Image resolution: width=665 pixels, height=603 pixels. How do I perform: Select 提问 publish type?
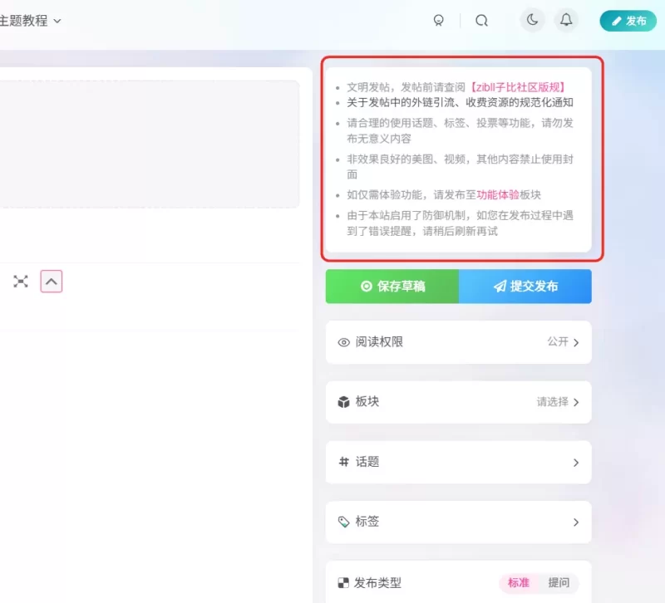pos(559,583)
